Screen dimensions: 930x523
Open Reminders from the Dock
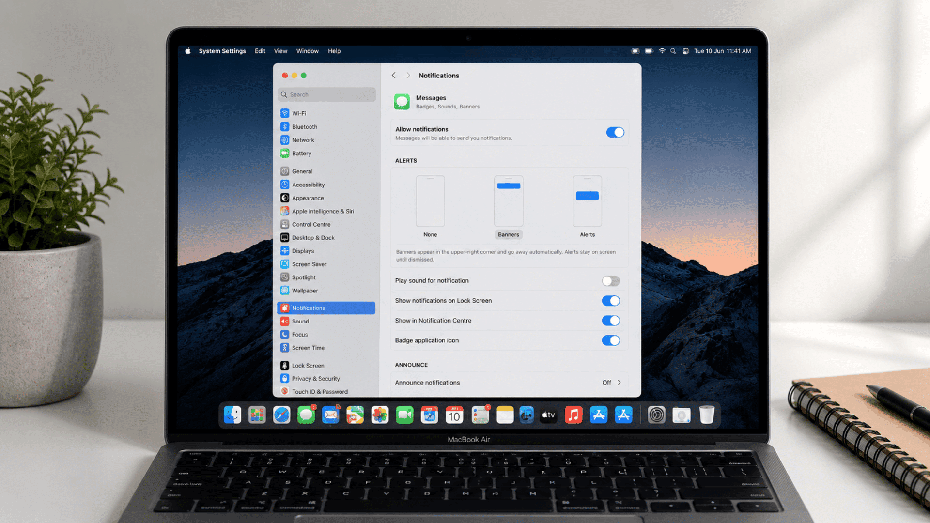click(x=480, y=415)
